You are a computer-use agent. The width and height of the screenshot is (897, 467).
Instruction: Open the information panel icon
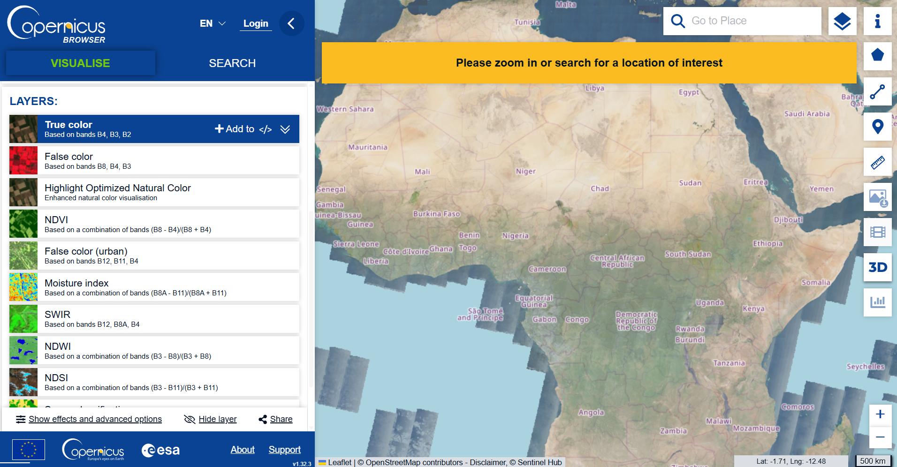(877, 21)
